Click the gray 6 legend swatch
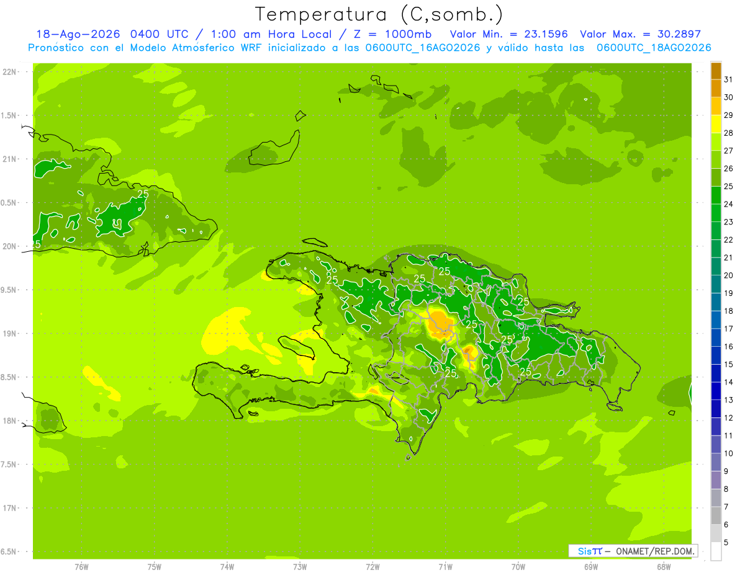 716,515
